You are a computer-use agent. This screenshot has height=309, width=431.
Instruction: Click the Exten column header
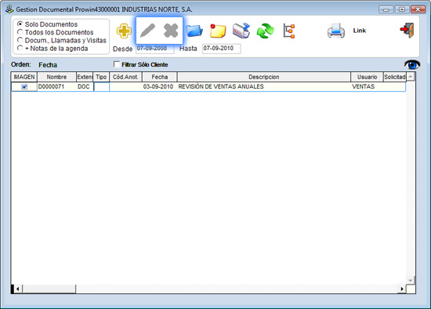tap(85, 77)
